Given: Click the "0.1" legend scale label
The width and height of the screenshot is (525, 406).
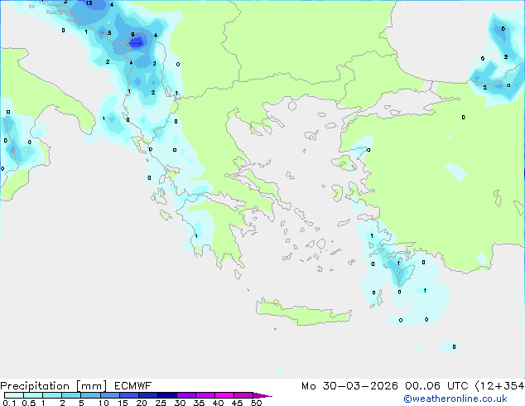Looking at the screenshot, I should click(x=9, y=403).
